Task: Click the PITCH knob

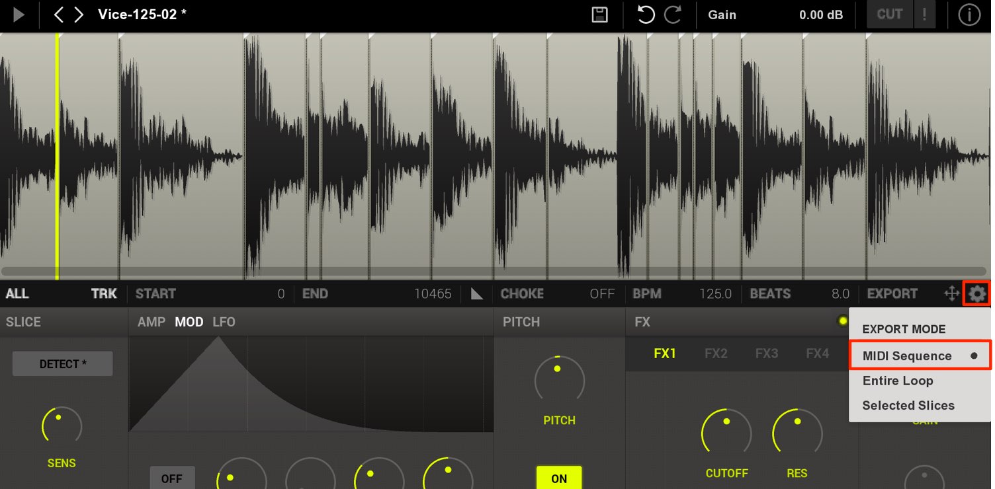Action: click(x=559, y=379)
